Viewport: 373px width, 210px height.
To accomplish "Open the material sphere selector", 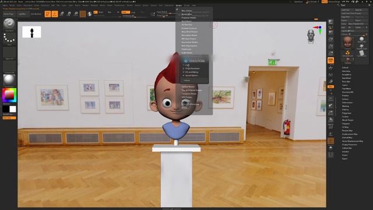I will (x=9, y=80).
